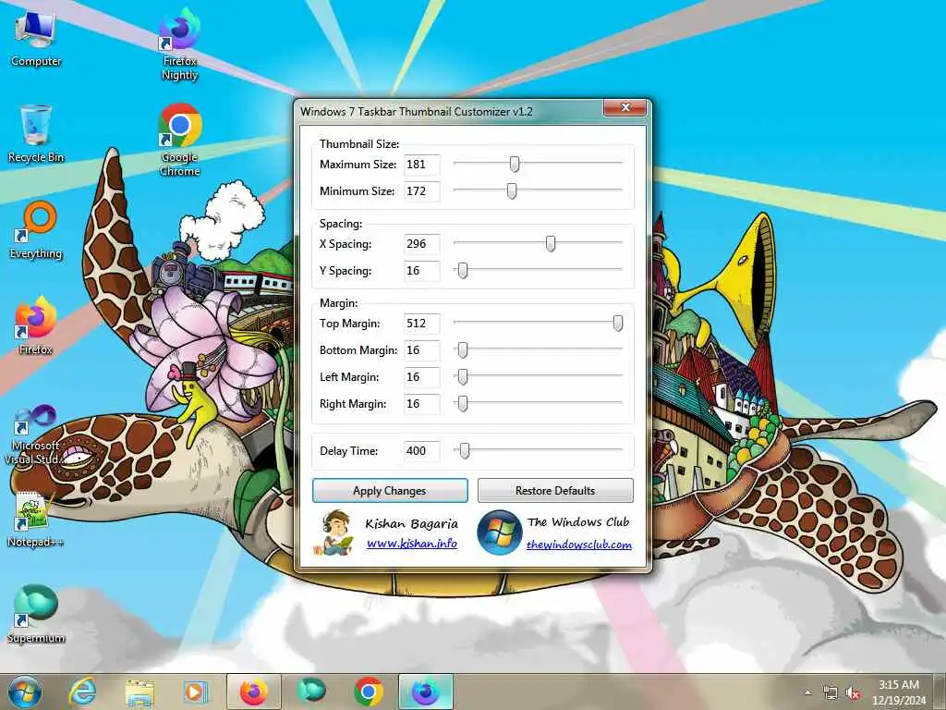
Task: Click the Top Margin slider handle
Action: [618, 323]
